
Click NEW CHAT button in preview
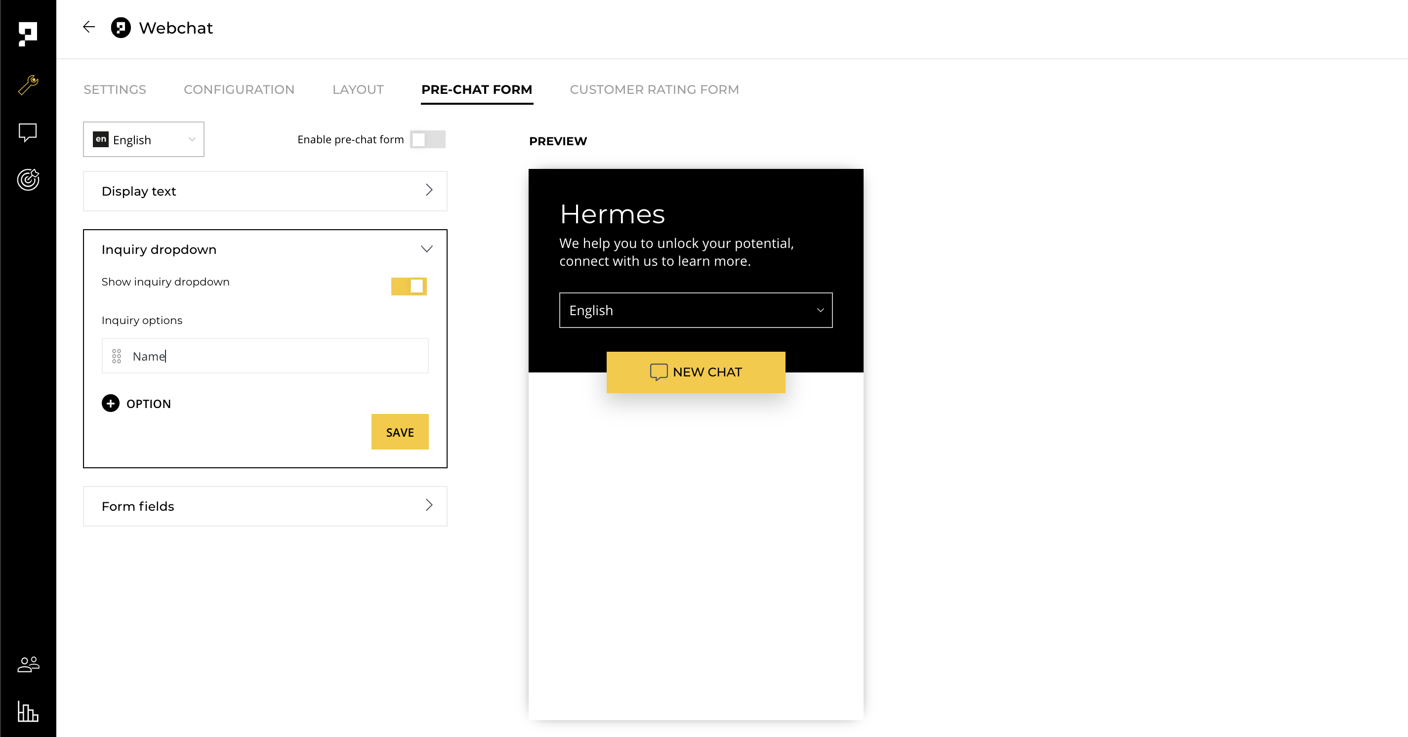[x=696, y=372]
